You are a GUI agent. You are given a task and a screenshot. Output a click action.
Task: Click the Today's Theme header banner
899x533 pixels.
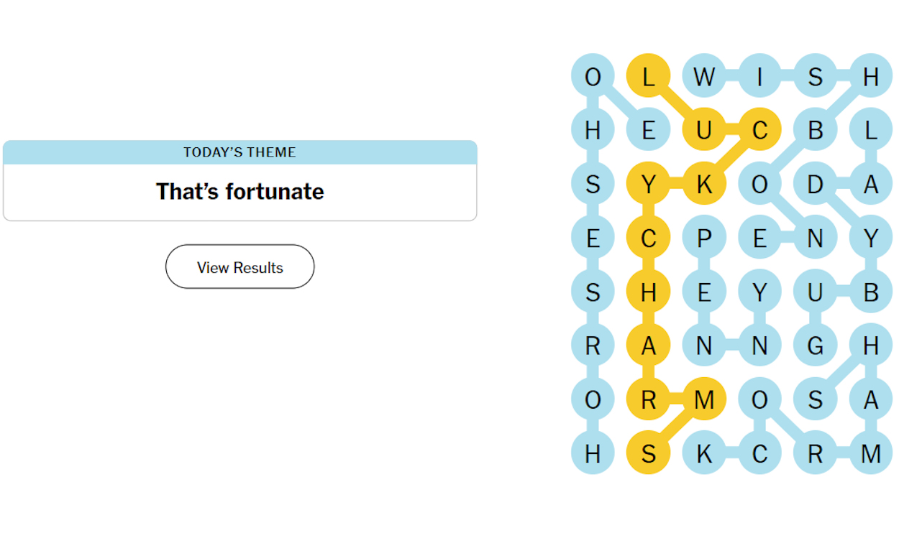pos(239,152)
